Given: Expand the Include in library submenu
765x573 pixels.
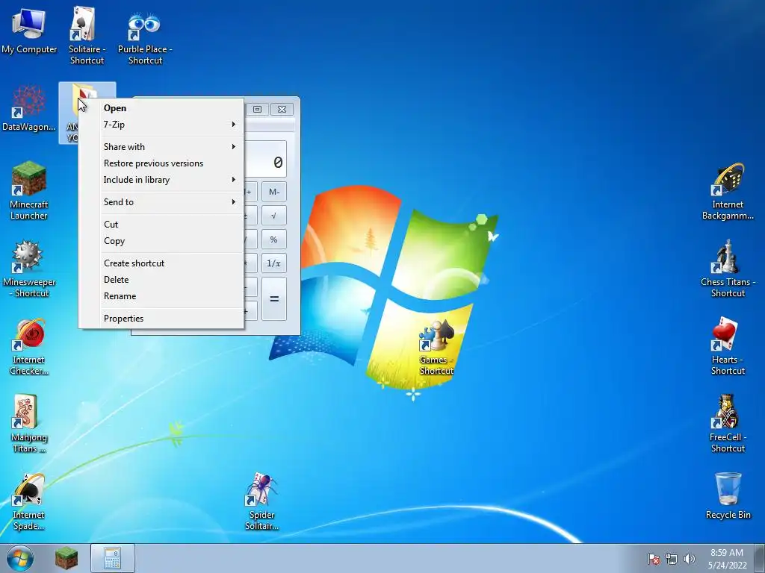Looking at the screenshot, I should 161,180.
